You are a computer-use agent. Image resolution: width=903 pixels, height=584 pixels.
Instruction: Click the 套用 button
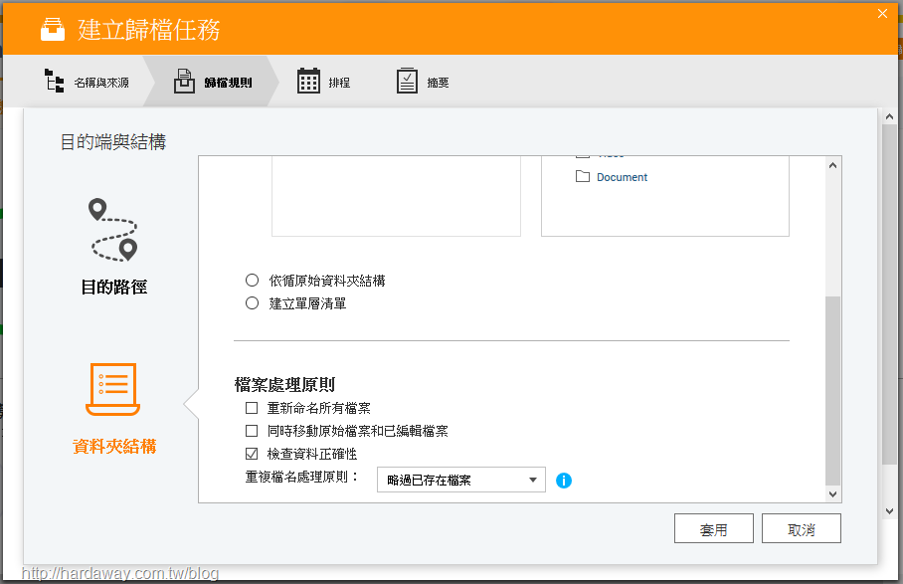[713, 528]
